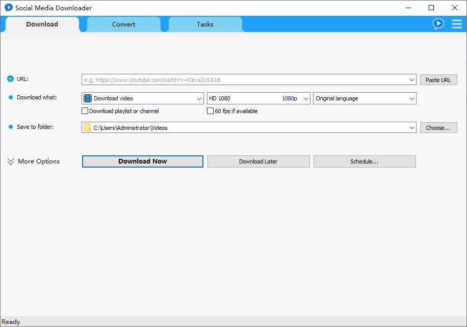Image resolution: width=467 pixels, height=327 pixels.
Task: Expand More Options section
Action: pos(33,161)
